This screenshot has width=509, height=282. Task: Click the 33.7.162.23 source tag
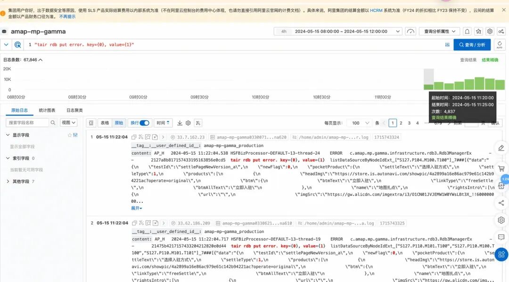(188, 137)
